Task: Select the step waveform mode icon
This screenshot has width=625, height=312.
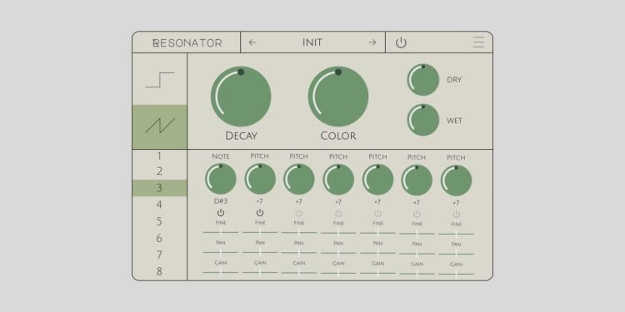Action: (160, 80)
